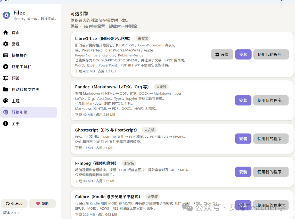This screenshot has height=219, width=295.
Task: Install the LibreOffice engine
Action: coord(243,55)
